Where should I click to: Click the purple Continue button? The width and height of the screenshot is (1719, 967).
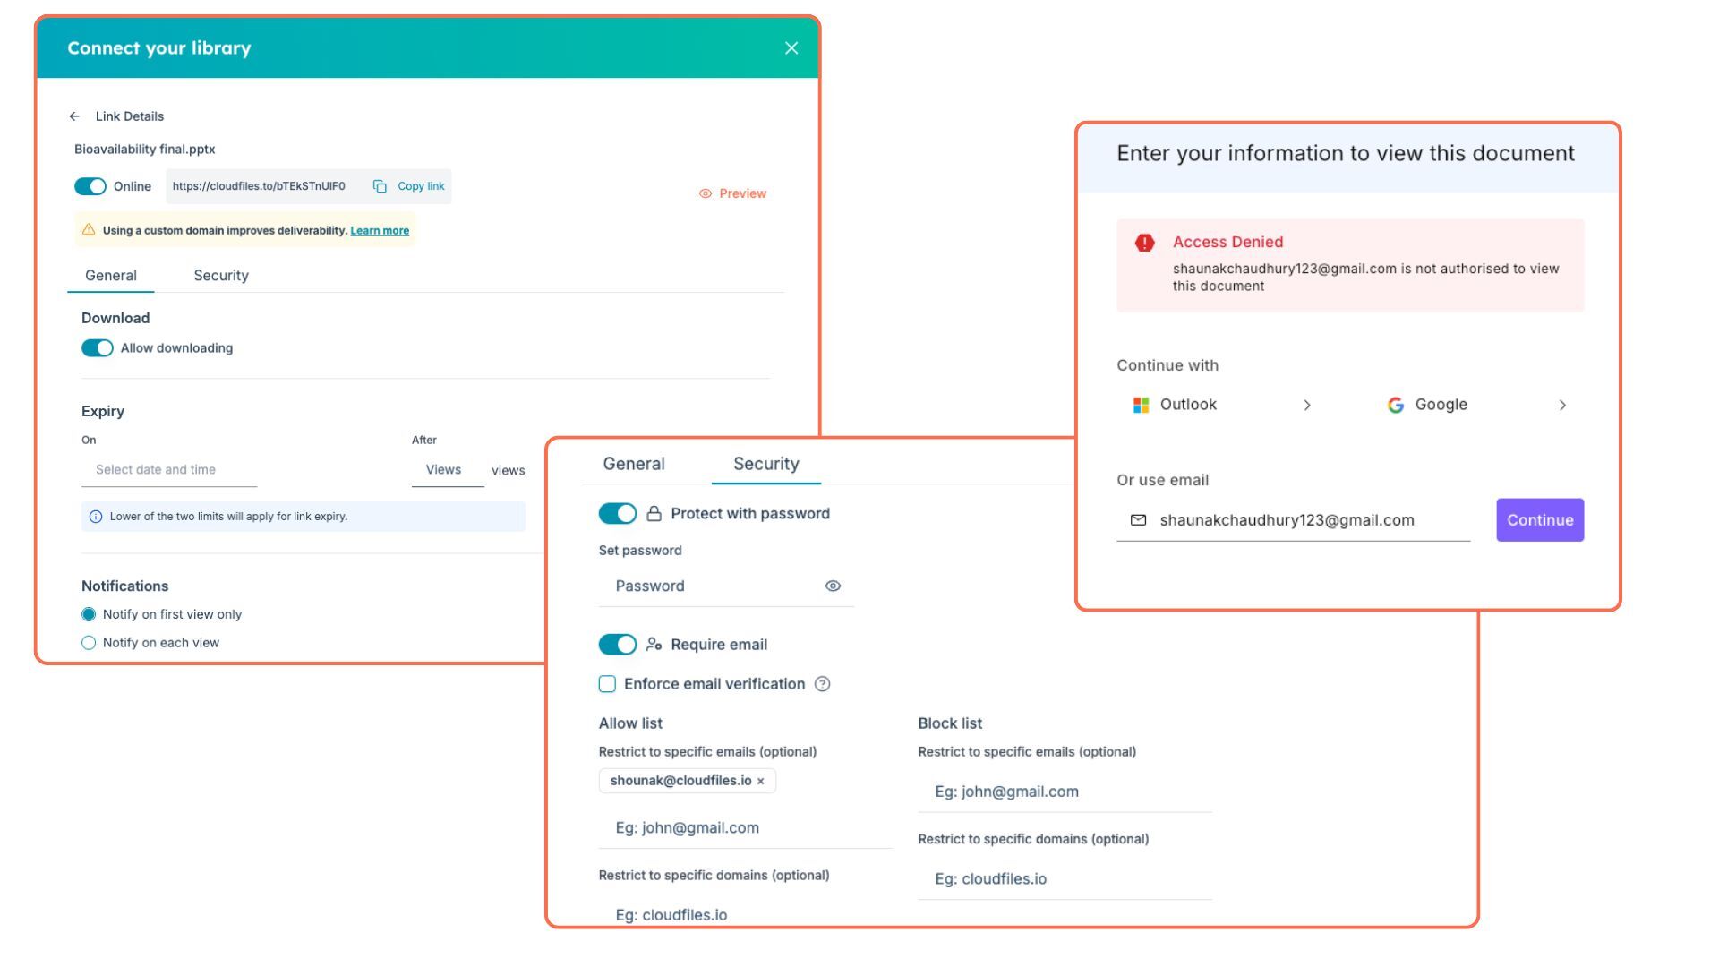1540,520
